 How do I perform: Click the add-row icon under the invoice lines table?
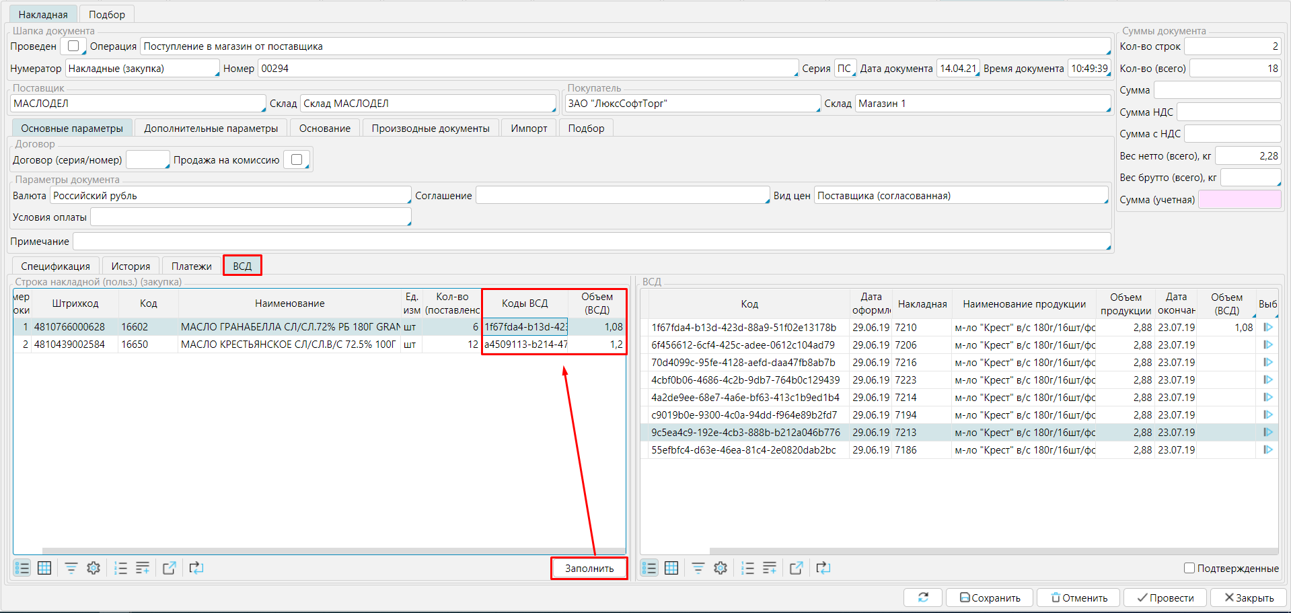[x=143, y=568]
